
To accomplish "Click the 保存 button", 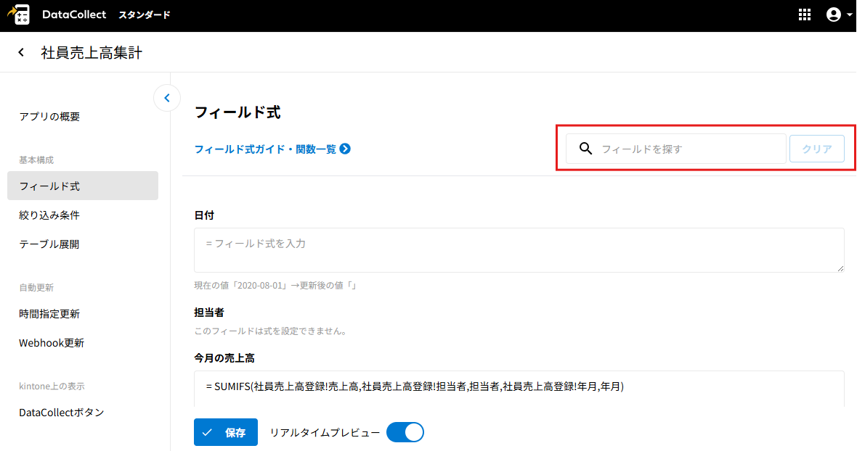I will [226, 432].
